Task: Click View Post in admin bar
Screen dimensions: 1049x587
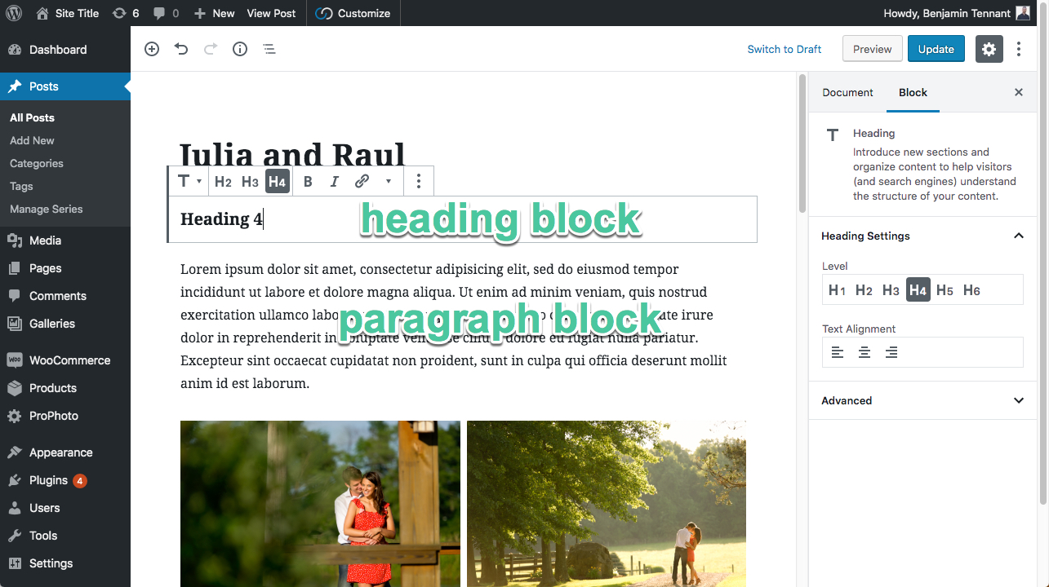Action: tap(271, 13)
